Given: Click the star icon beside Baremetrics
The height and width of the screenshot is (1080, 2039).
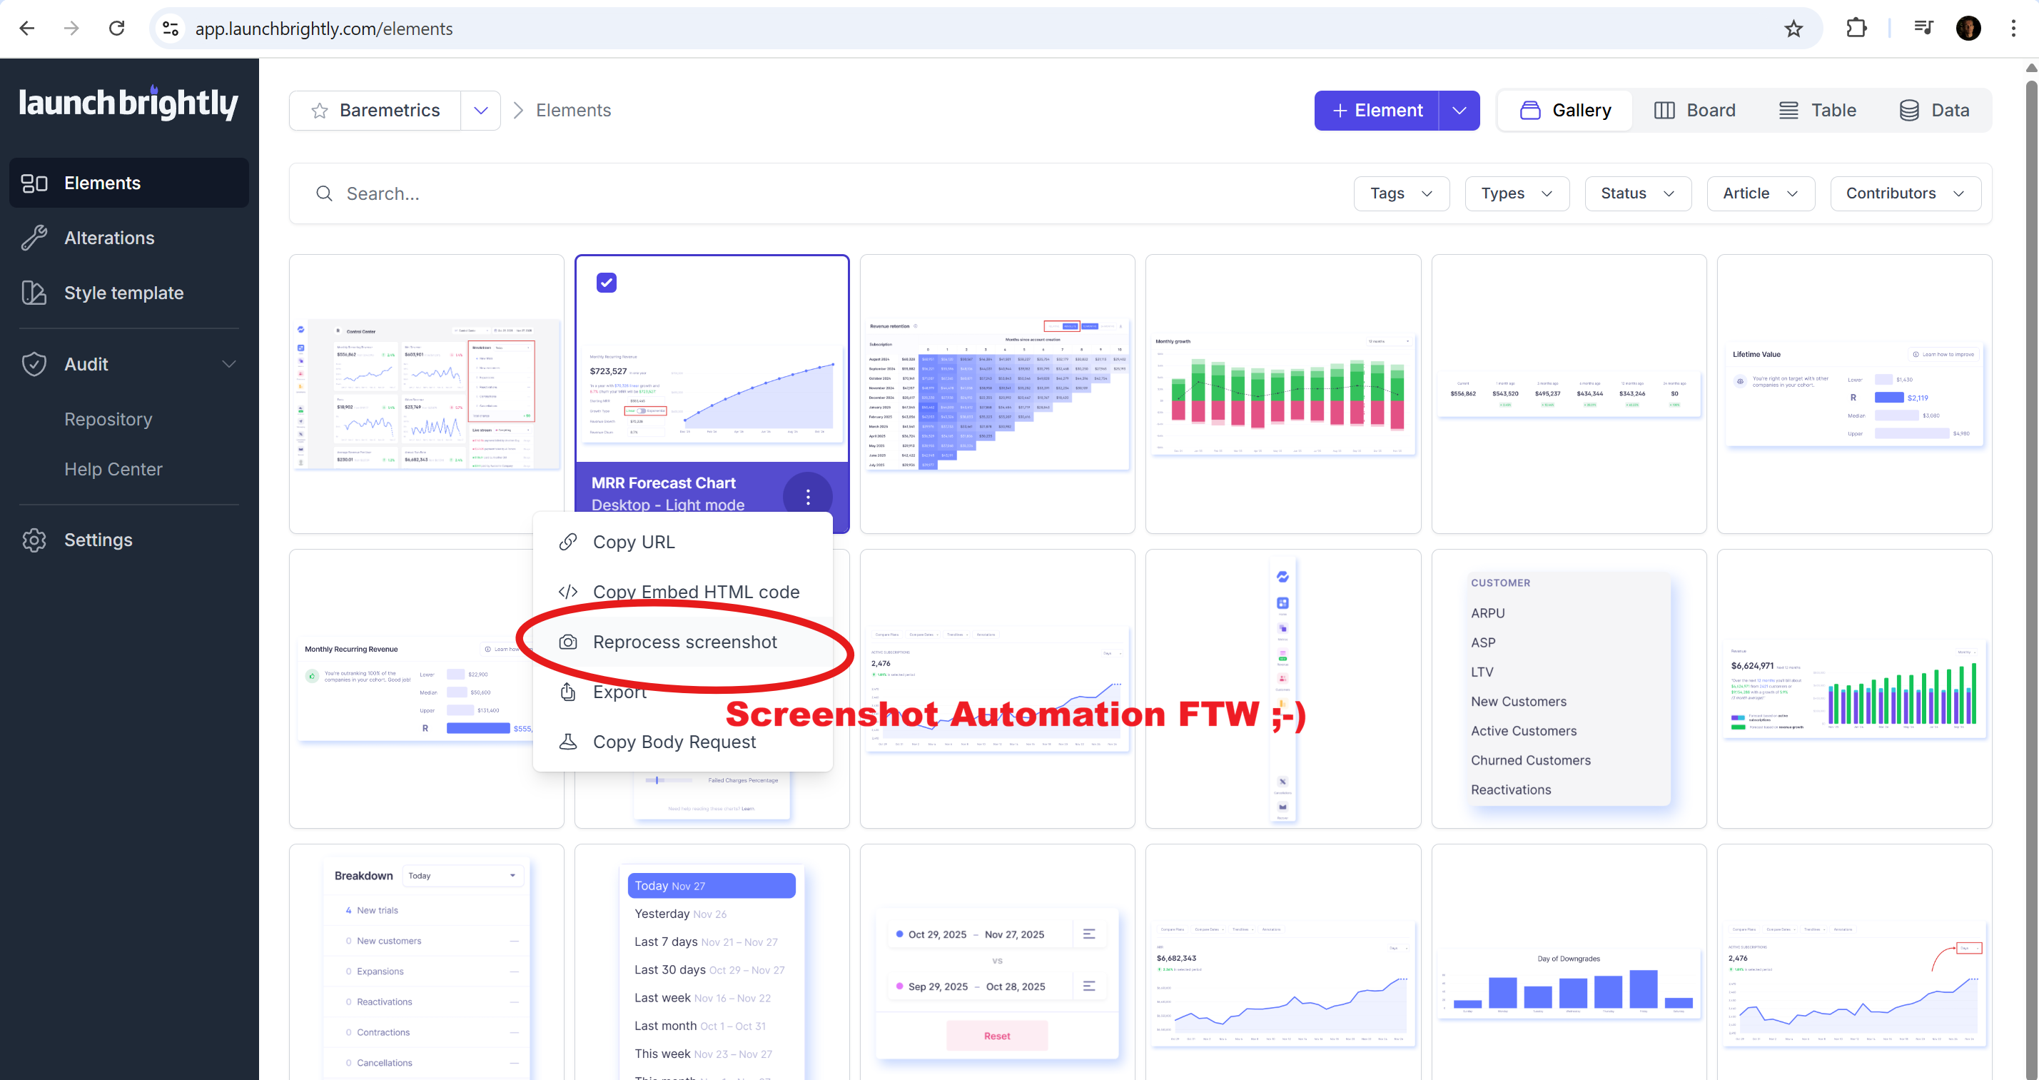Looking at the screenshot, I should point(320,111).
